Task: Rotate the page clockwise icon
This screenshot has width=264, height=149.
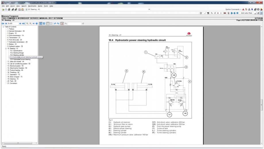Action: point(58,23)
